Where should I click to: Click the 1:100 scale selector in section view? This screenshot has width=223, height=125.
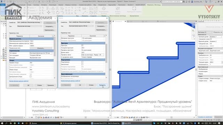pos(117,117)
